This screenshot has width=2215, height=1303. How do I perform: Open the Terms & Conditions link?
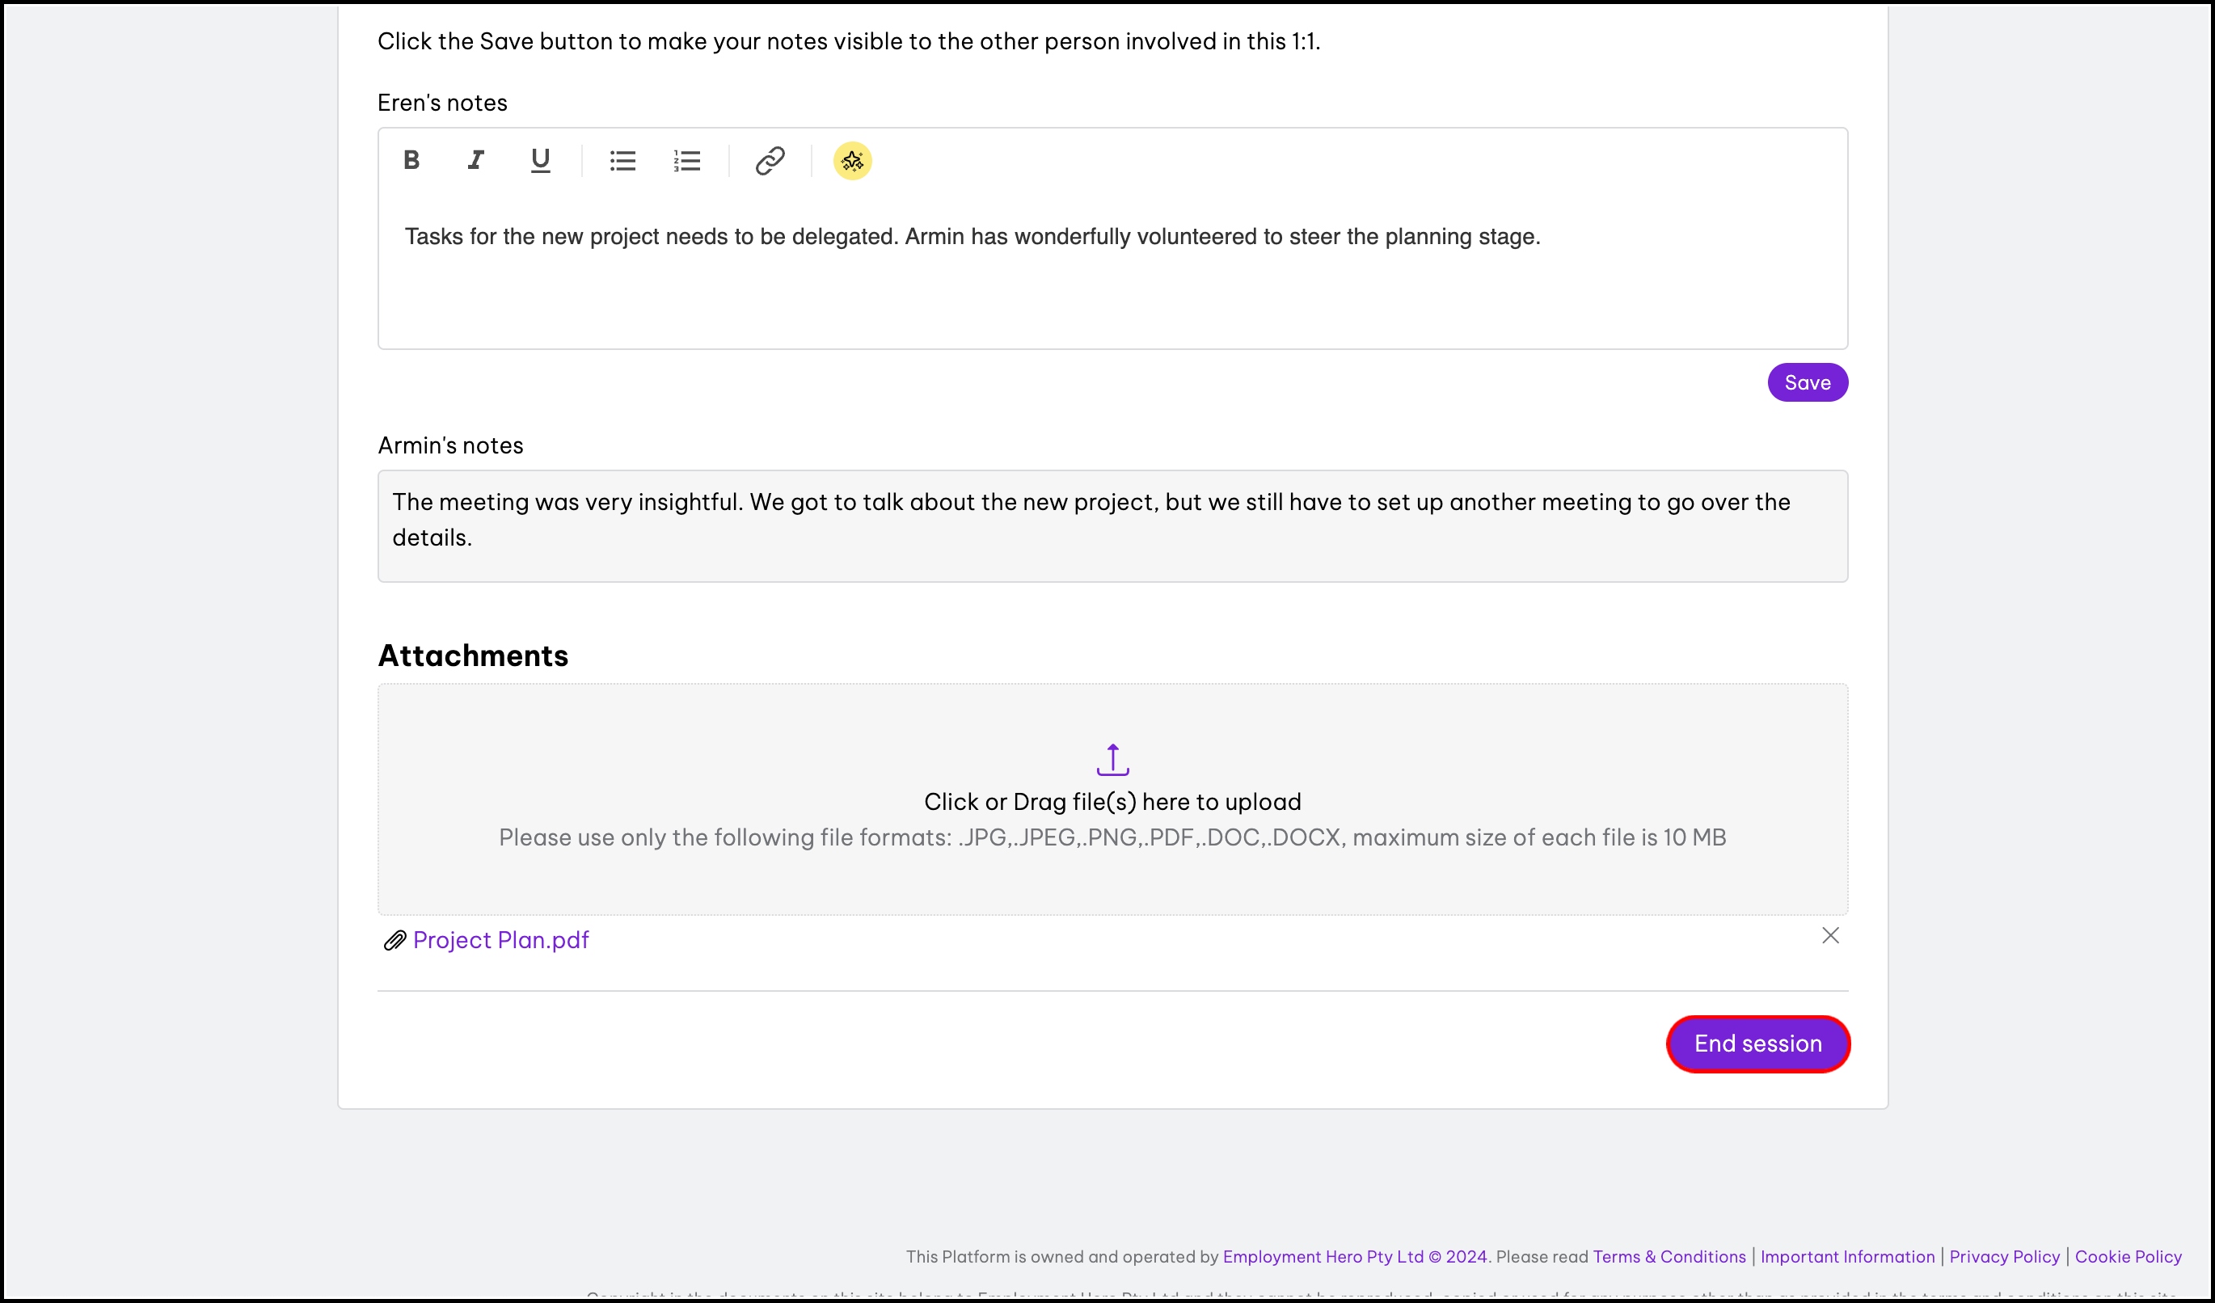tap(1669, 1256)
